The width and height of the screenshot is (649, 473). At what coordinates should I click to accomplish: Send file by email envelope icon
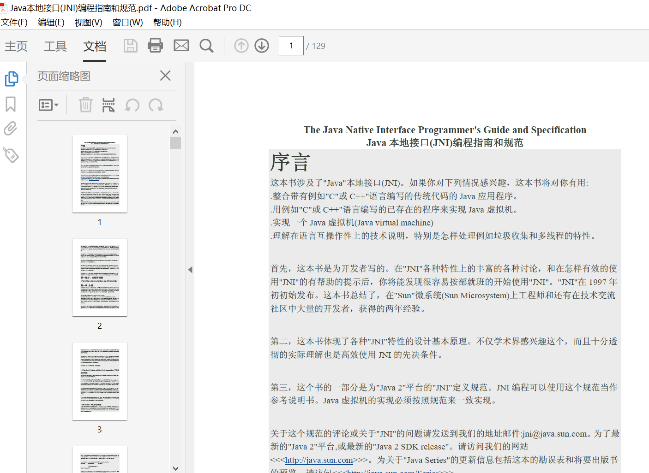181,45
